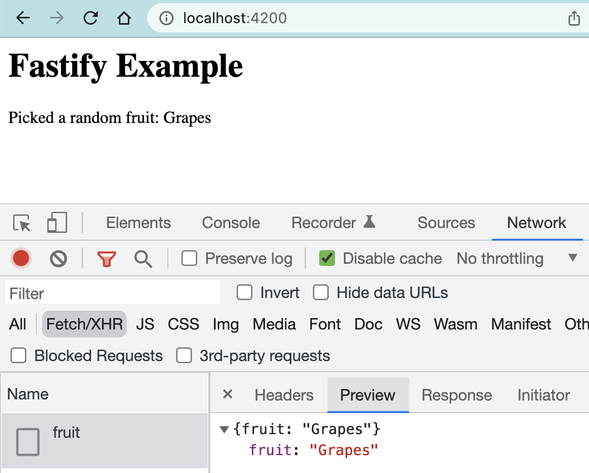Click the fruit request file icon
Viewport: 589px width, 473px height.
pyautogui.click(x=28, y=442)
